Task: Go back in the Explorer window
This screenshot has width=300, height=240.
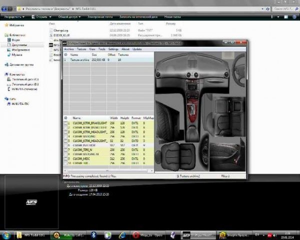Action: 4,9
